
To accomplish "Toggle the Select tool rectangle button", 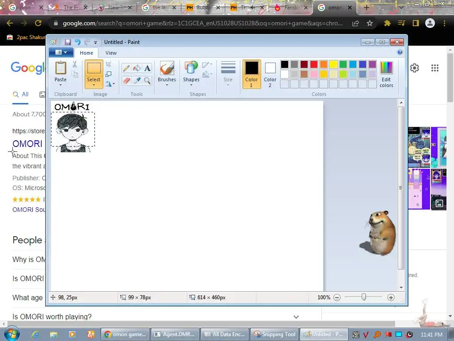I will pyautogui.click(x=94, y=68).
